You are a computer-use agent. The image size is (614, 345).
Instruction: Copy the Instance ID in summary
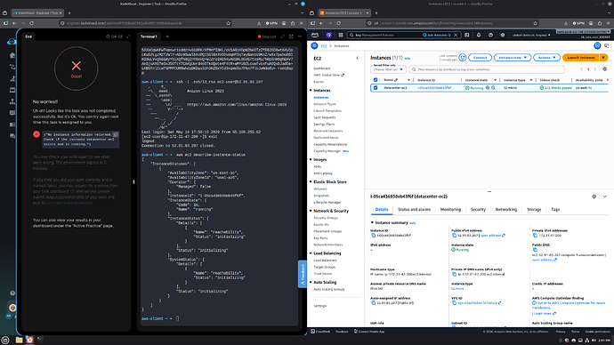point(373,236)
